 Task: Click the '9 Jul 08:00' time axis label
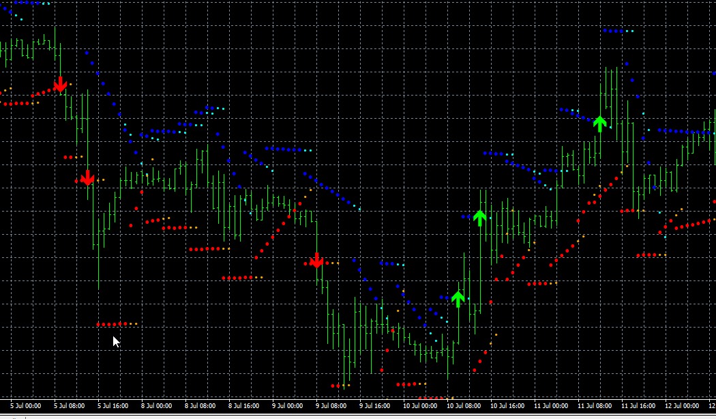[331, 406]
